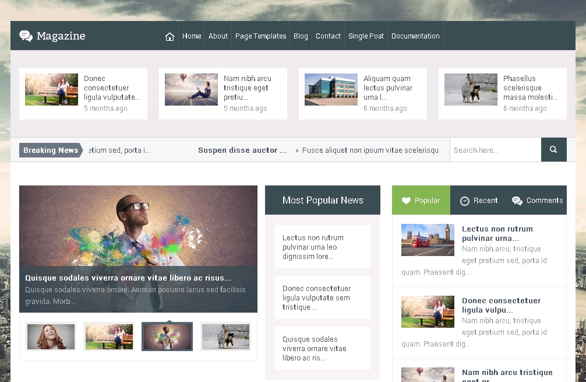Open 'Lectus non rutrum pulvinar urna leo' article
Screen dimensions: 586x382
click(313, 247)
